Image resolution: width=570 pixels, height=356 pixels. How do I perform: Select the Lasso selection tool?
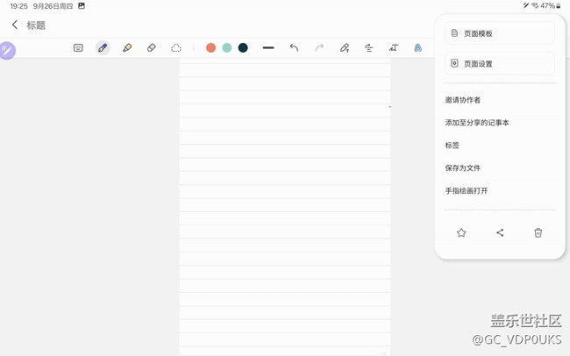176,48
